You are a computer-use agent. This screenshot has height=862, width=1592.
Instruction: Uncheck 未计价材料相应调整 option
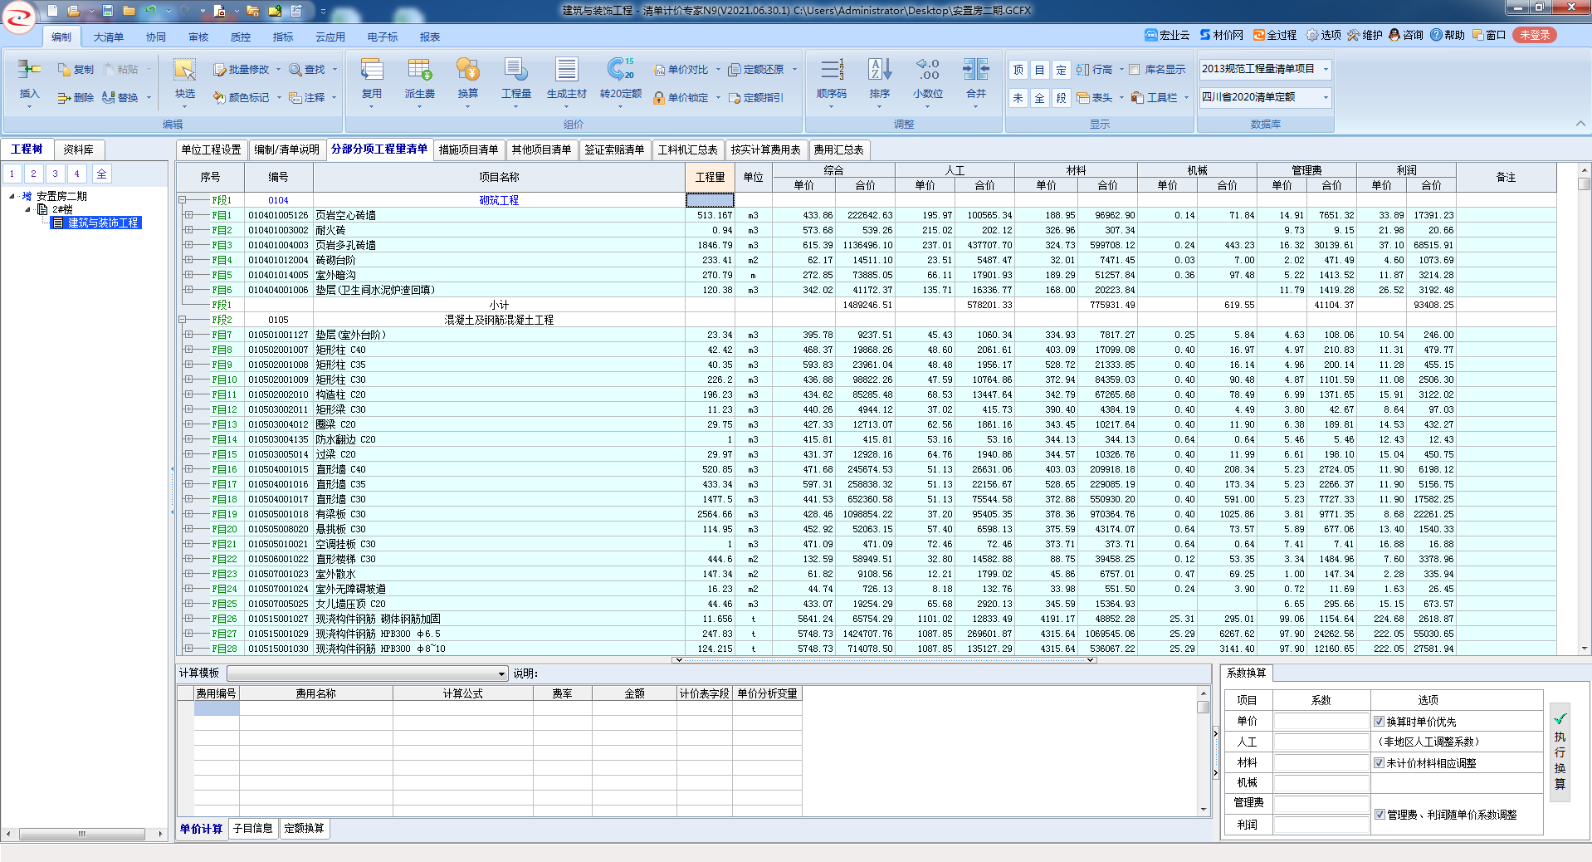(x=1379, y=763)
